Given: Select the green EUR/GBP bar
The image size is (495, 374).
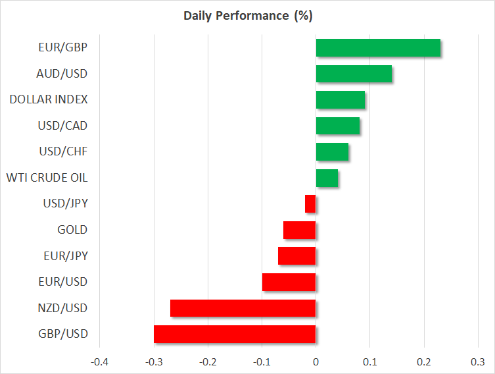Looking at the screenshot, I should point(378,48).
